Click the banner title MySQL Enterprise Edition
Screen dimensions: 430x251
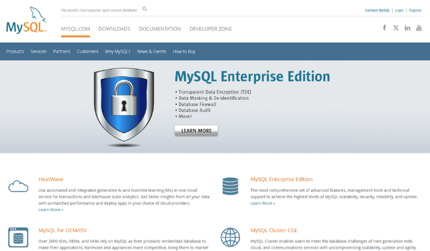[253, 77]
